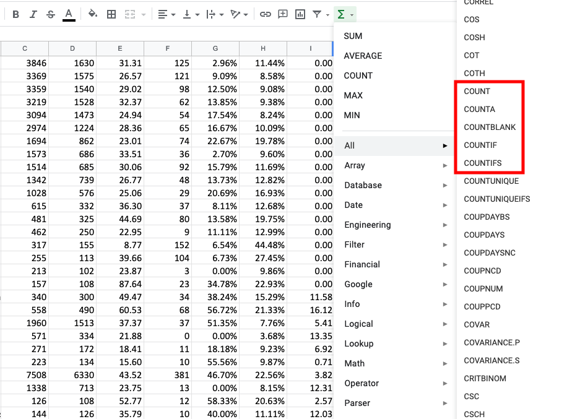The image size is (580, 419).
Task: Click cell containing 87.64
Action: [x=120, y=284]
